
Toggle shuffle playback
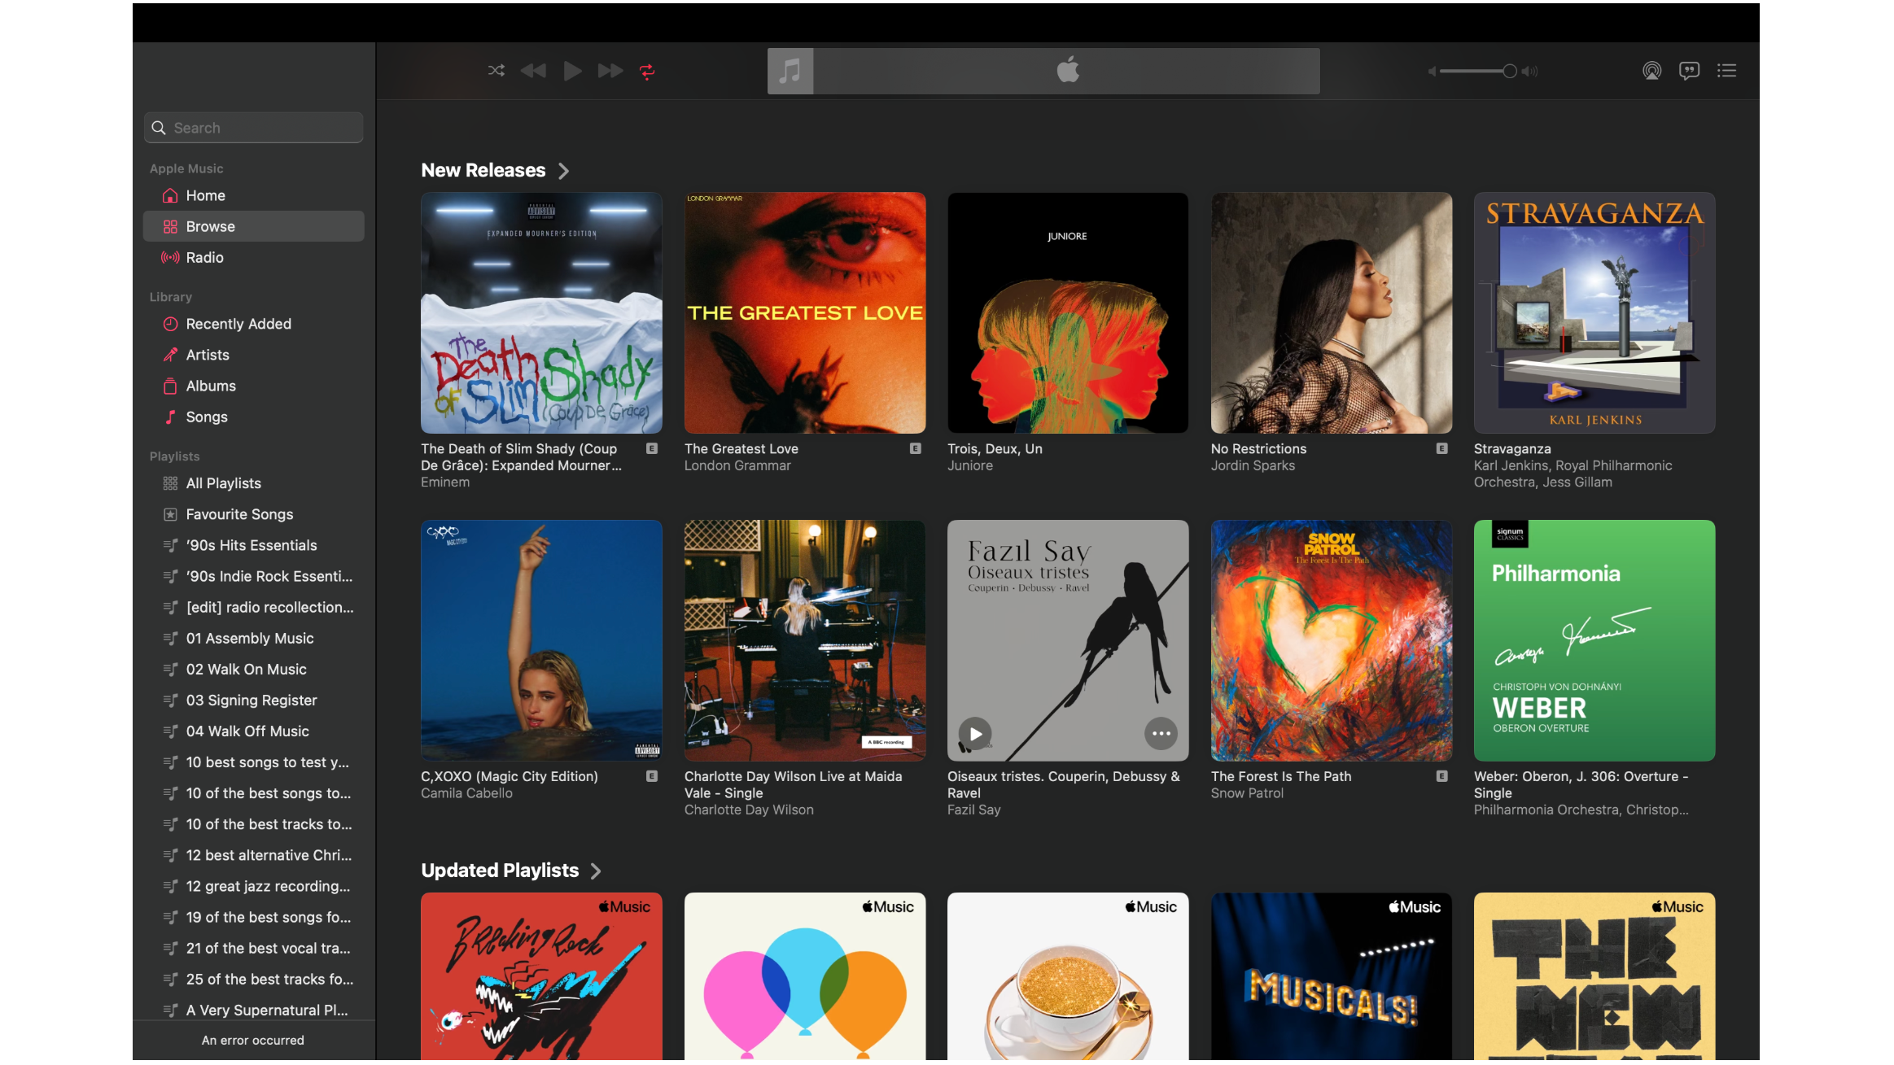coord(496,71)
